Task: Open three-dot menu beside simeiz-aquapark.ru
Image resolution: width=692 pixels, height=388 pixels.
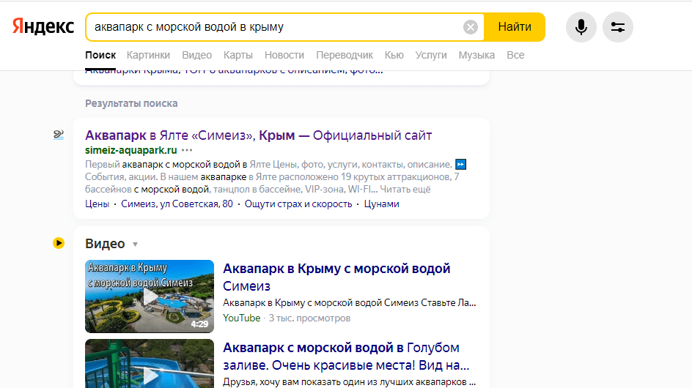Action: [187, 150]
